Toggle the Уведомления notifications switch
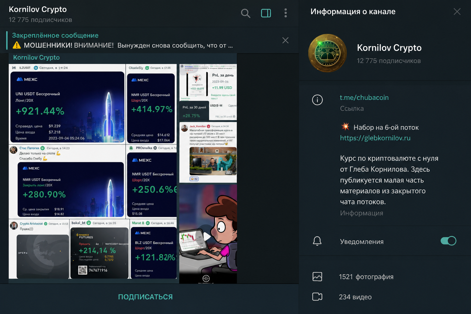 (x=448, y=241)
